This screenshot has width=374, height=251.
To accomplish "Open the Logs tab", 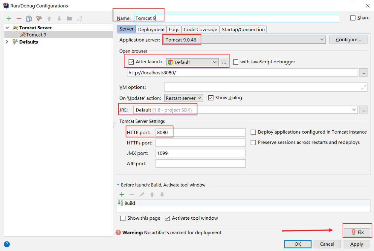I will [174, 29].
